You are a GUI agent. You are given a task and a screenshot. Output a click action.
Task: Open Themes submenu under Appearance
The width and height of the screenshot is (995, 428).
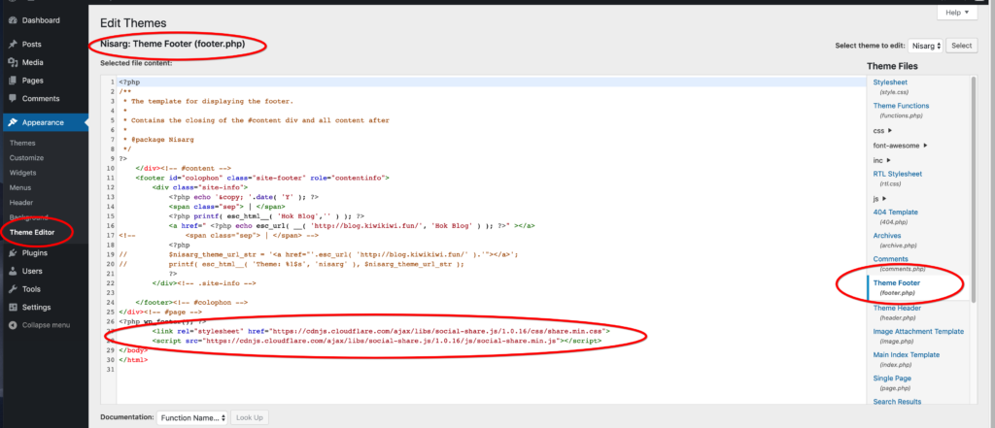click(22, 143)
